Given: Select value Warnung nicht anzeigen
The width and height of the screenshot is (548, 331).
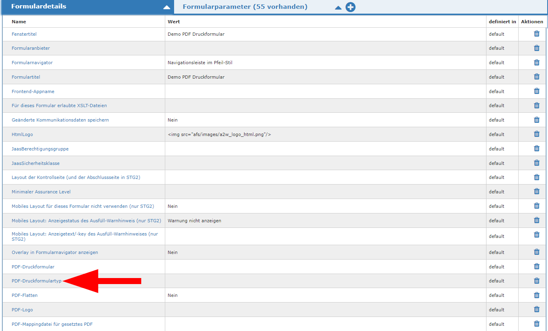Looking at the screenshot, I should (194, 221).
